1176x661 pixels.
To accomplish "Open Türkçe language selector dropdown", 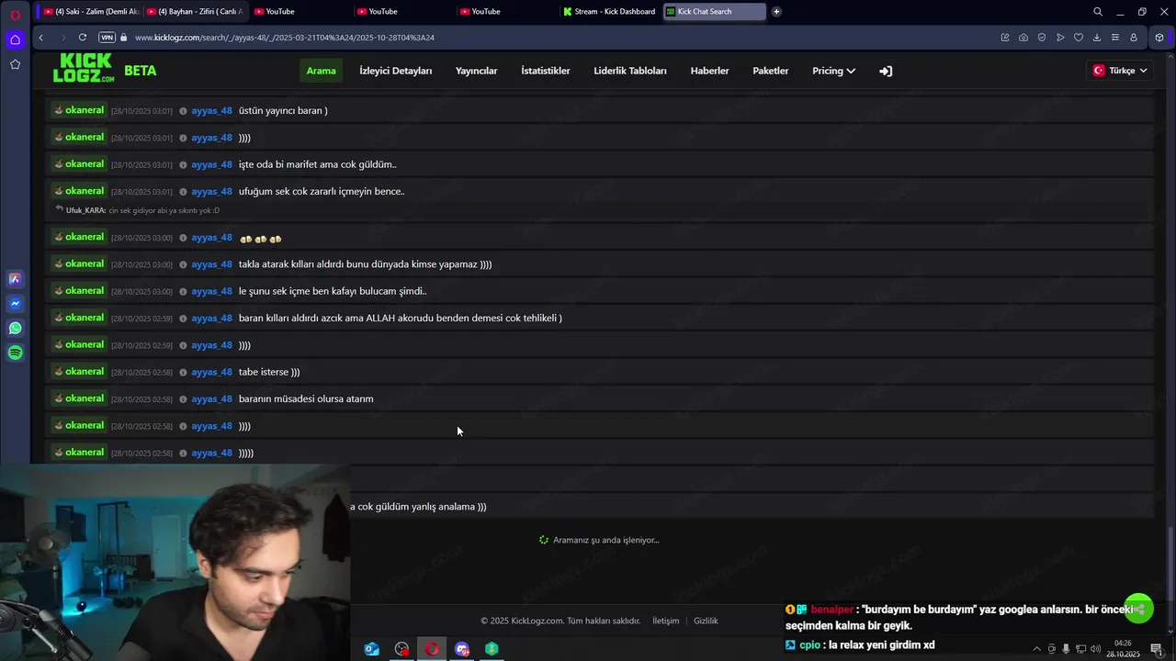I will point(1120,71).
